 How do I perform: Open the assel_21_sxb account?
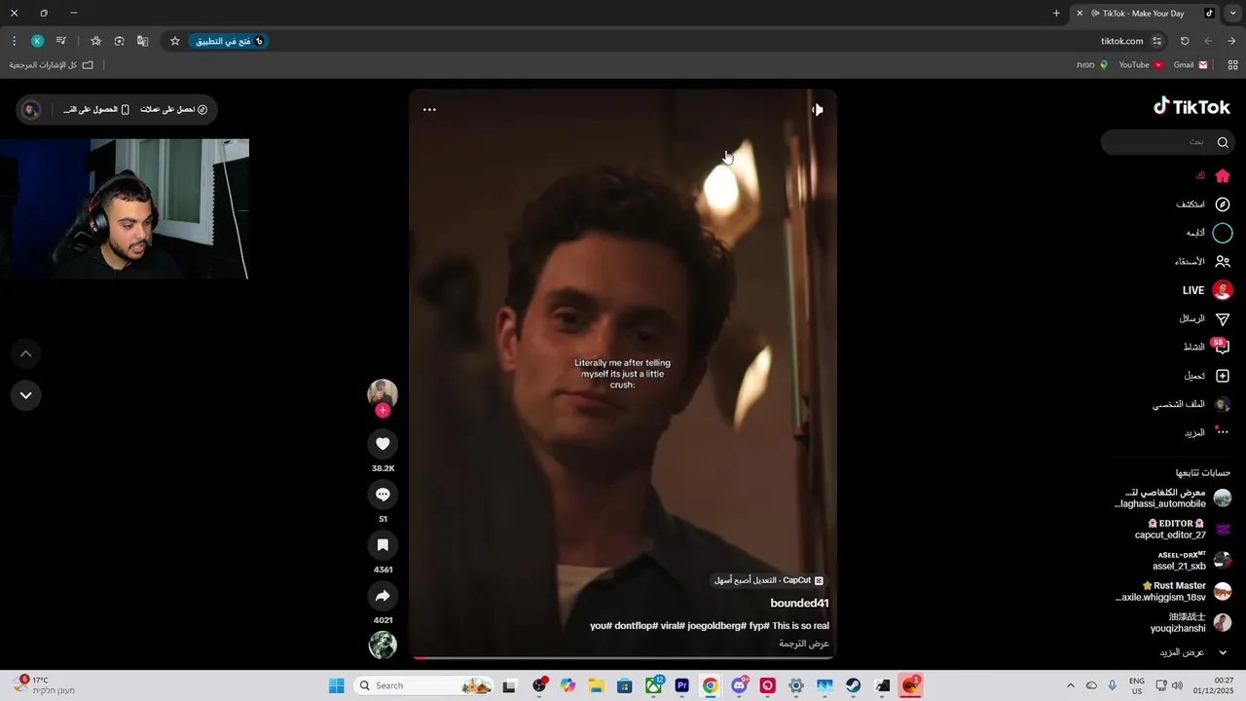(1191, 560)
